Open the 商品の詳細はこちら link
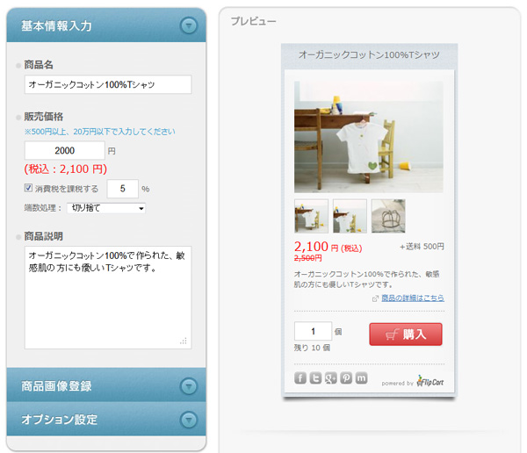The height and width of the screenshot is (453, 527). click(x=412, y=298)
